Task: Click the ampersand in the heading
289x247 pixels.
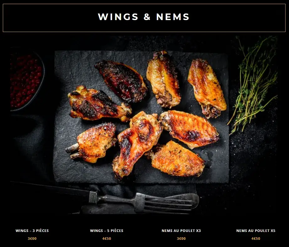Action: point(147,17)
